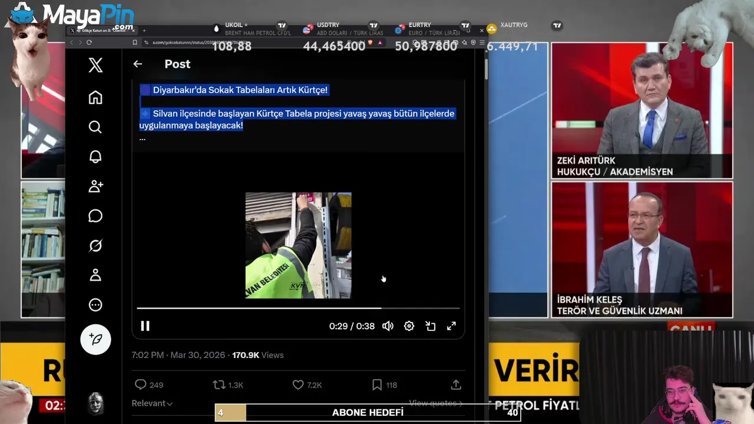Toggle picture-in-picture mode on the video
The image size is (754, 424).
pos(431,326)
